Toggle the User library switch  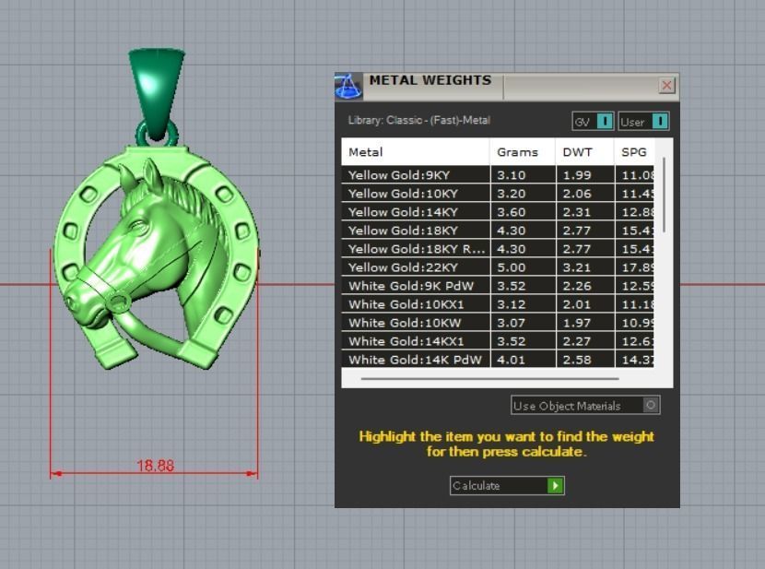coord(643,121)
